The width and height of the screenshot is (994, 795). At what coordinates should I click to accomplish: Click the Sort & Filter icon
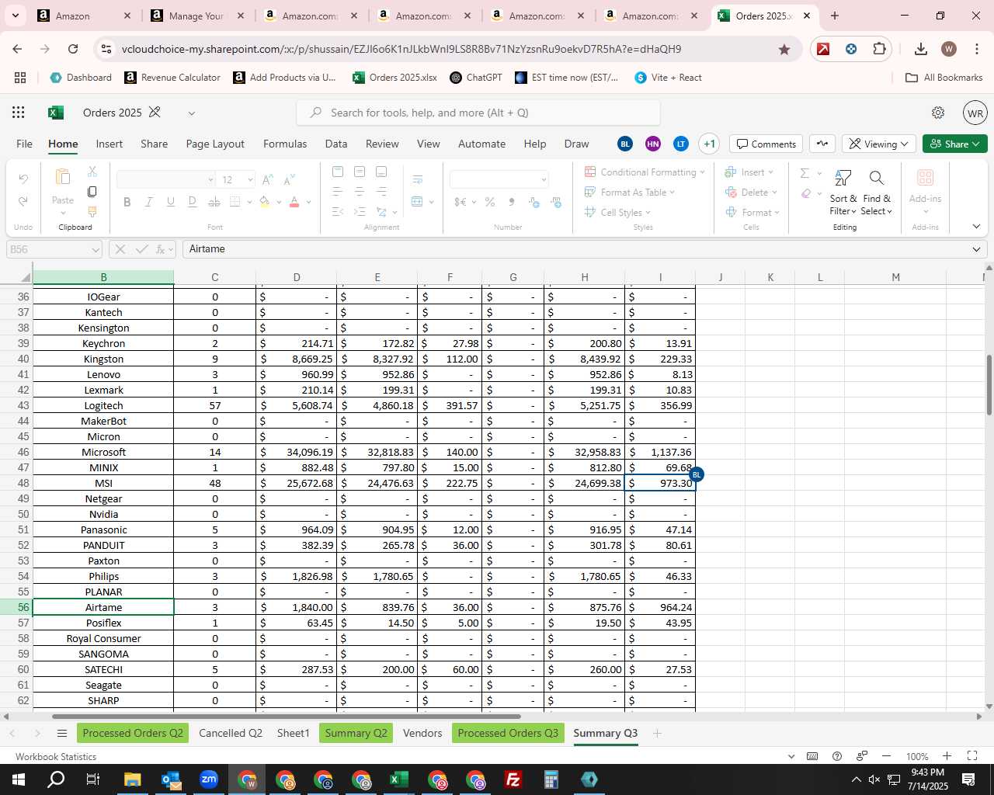point(843,178)
